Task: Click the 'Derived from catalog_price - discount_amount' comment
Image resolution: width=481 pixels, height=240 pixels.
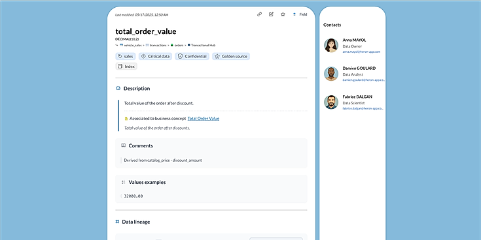Action: [163, 160]
